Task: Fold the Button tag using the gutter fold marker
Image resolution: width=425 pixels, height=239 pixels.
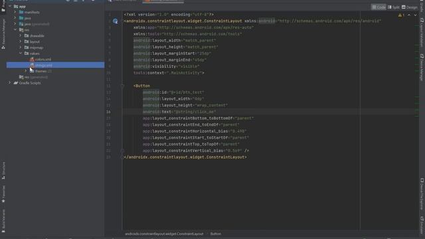Action: 122,86
